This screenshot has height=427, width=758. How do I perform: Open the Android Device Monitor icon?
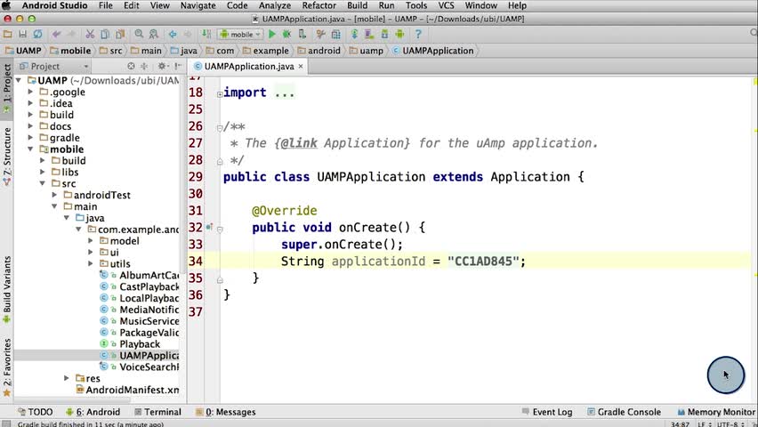pos(399,35)
